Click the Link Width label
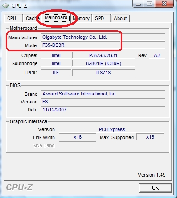Screen dimensions: 177x198 click(44, 137)
